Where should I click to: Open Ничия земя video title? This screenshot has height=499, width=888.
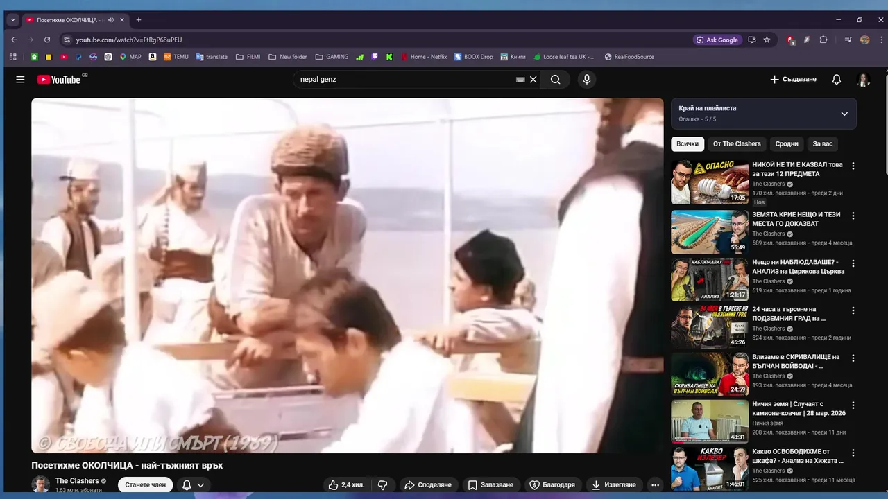coord(797,409)
